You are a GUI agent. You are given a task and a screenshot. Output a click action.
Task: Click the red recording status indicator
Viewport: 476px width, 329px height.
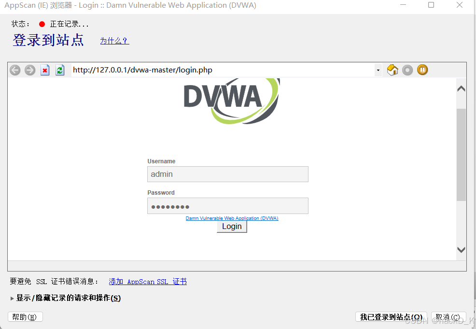tap(42, 24)
